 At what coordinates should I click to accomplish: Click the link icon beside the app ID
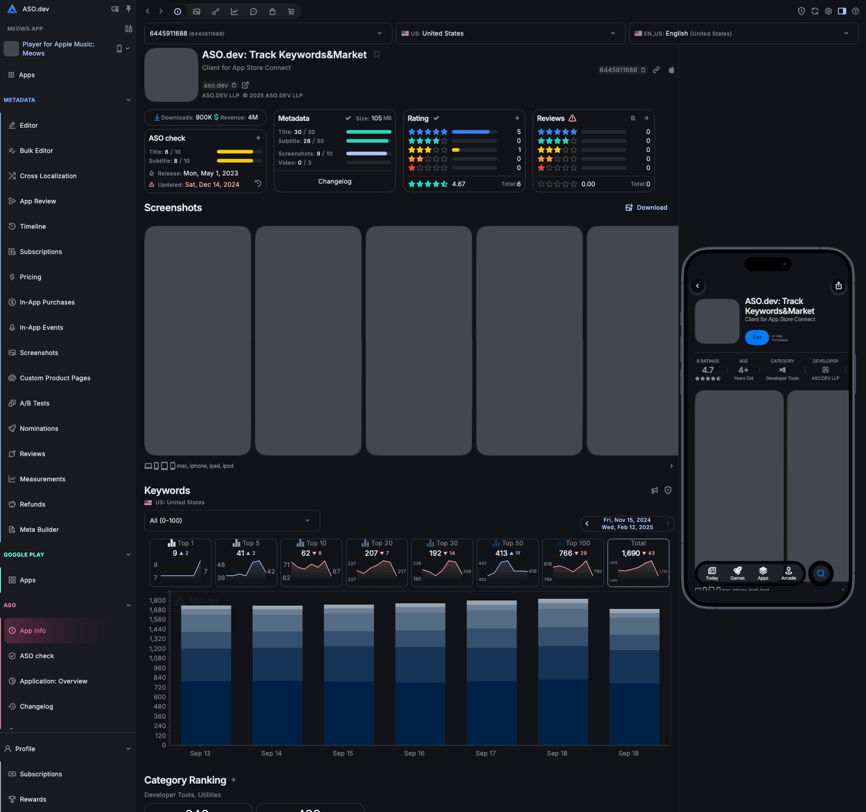coord(656,70)
